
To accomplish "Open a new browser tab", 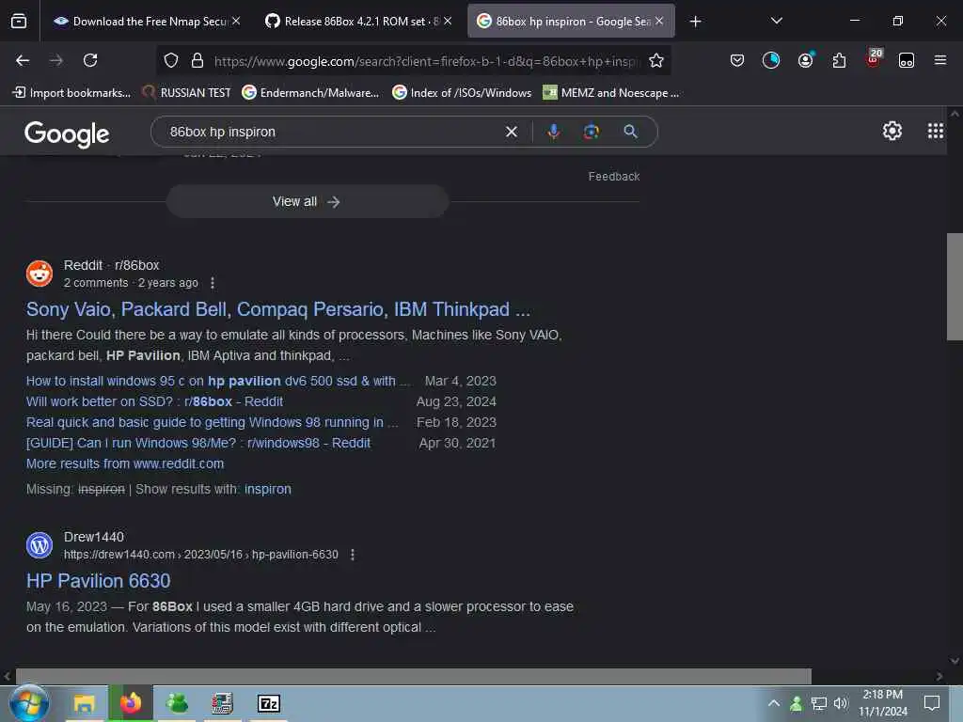I will tap(695, 22).
